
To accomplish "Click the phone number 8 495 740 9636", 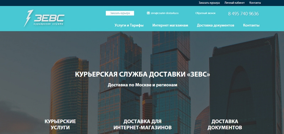I will [243, 14].
